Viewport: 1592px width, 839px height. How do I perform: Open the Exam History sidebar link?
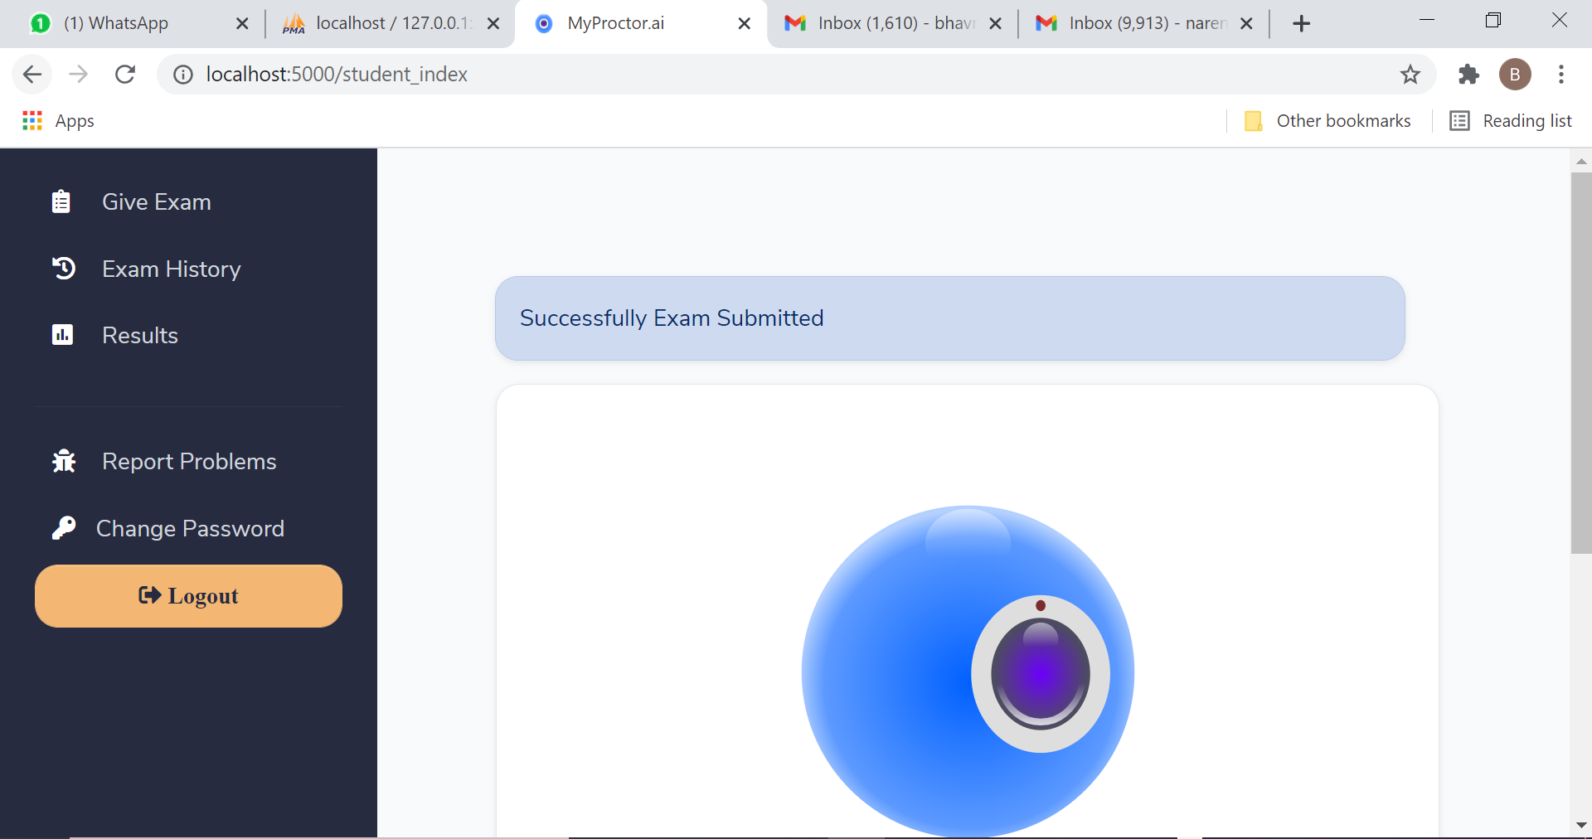tap(171, 269)
